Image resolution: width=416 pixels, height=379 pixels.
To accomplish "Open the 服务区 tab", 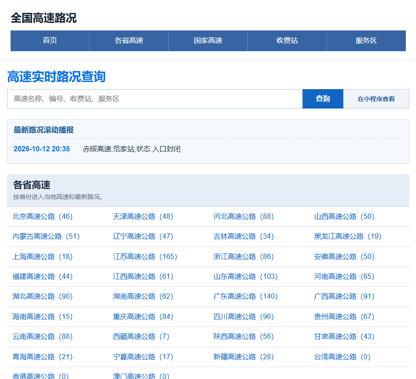I will pyautogui.click(x=366, y=41).
